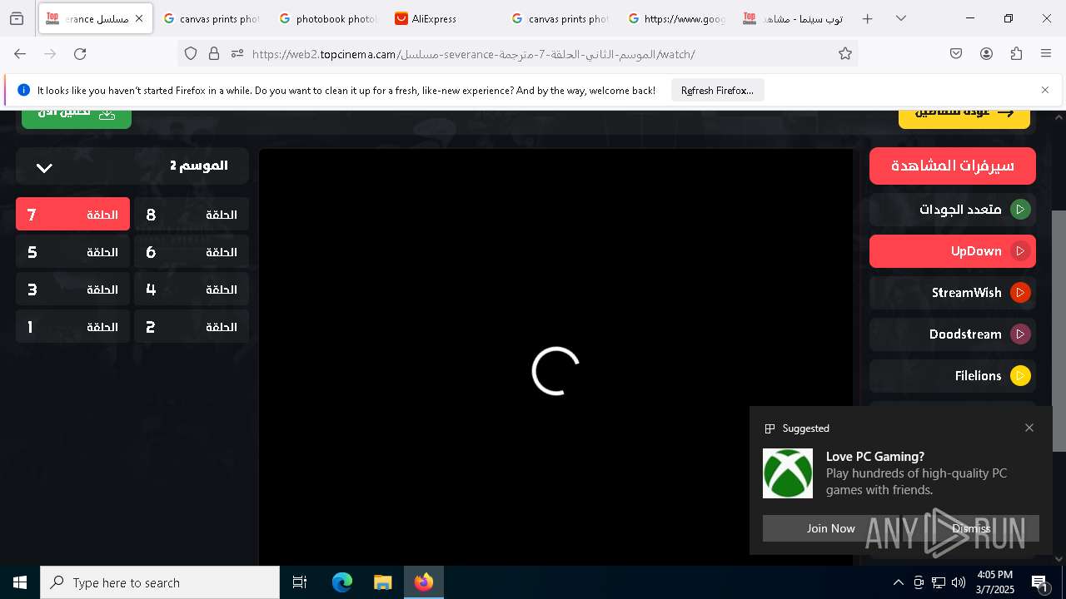Click Join Now in Xbox suggestion

830,528
